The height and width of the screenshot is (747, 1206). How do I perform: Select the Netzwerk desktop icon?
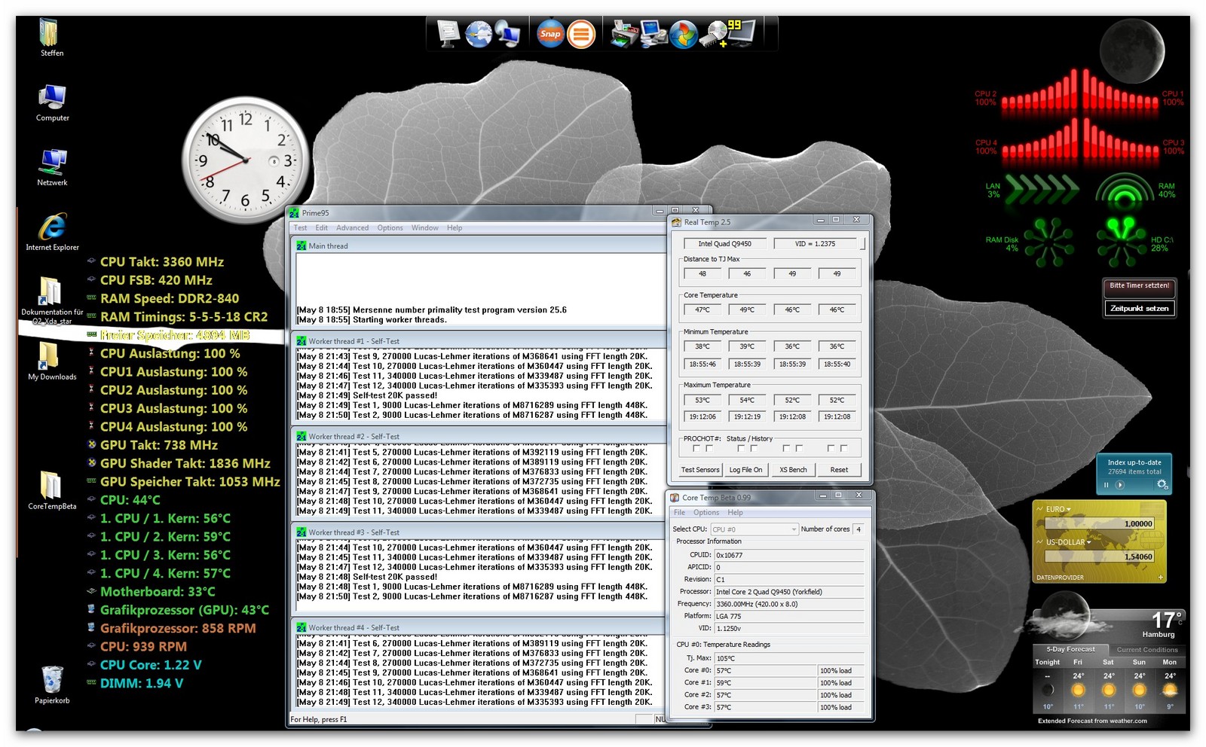52,167
